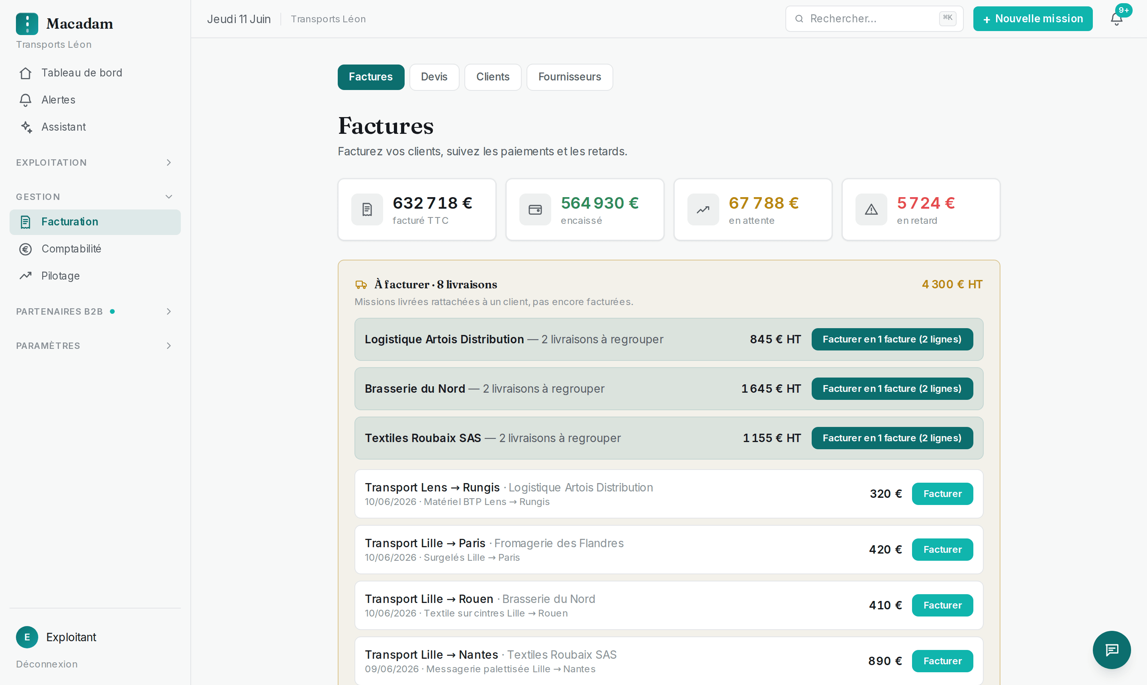Image resolution: width=1147 pixels, height=685 pixels.
Task: Click the encaissé wallet icon
Action: tap(535, 209)
